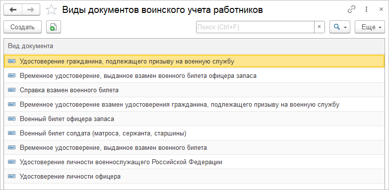Click item icon beside Удостоверение личности военнослужащего
The image size is (389, 190).
11,162
